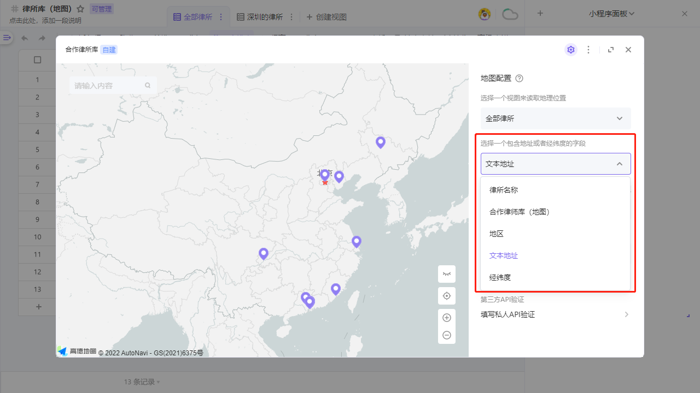Zoom out on the map with minus icon
700x393 pixels.
pos(447,335)
